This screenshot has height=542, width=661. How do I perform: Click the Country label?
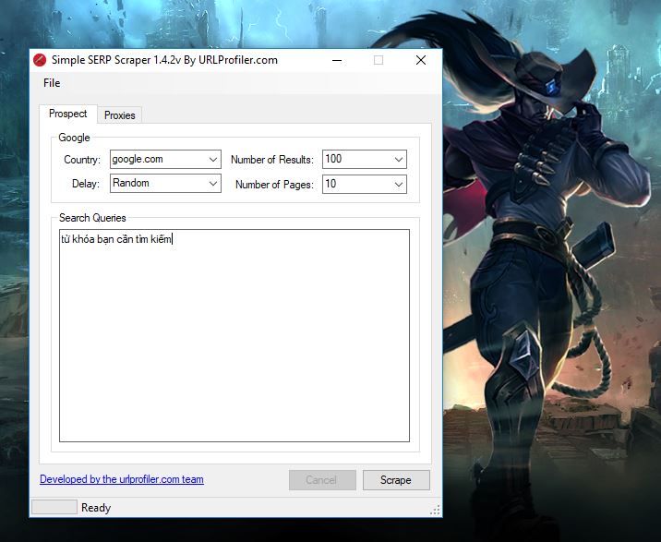pyautogui.click(x=82, y=160)
